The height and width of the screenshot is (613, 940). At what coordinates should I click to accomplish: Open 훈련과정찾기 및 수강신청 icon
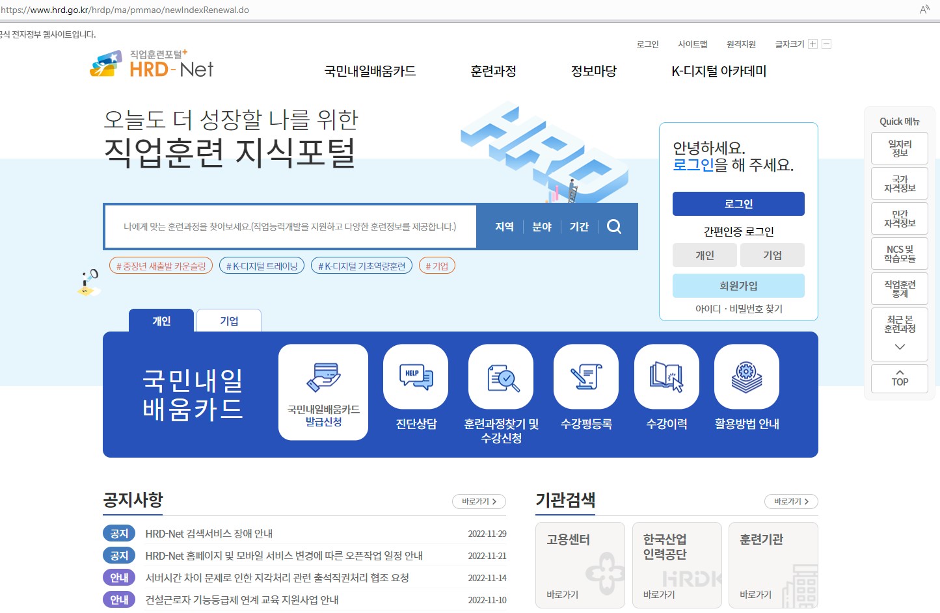[501, 377]
